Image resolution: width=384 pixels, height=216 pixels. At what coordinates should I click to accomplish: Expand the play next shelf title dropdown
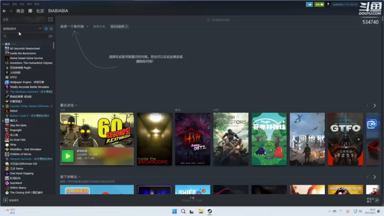pos(70,177)
